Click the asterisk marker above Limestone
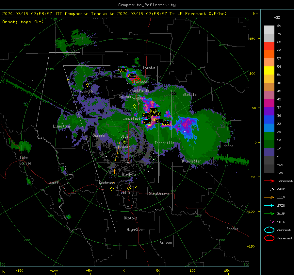This screenshot has width=294, height=275. coord(62,123)
